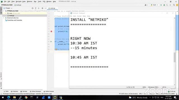Click Run with Coverage icon in toolbar
The image size is (179, 100).
click(x=167, y=5)
